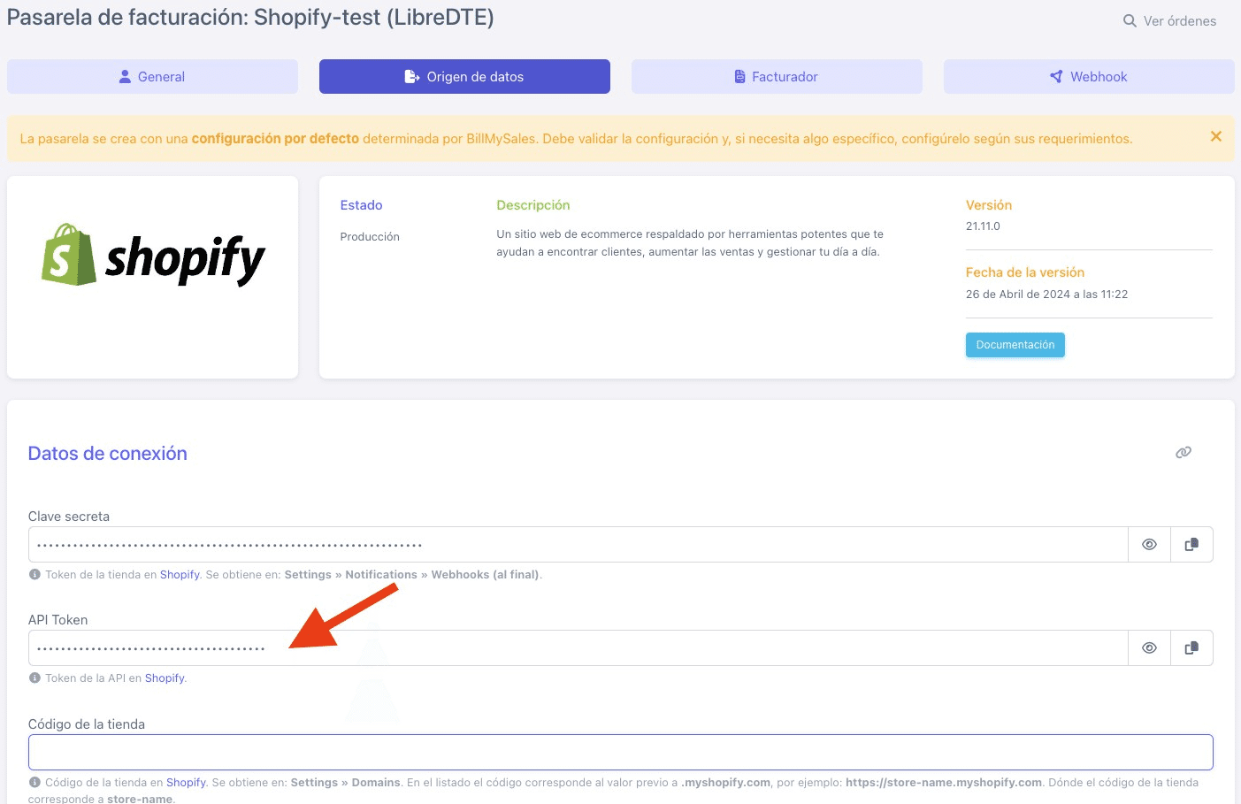Screen dimensions: 1241x804
Task: Click the paper plane icon on the Webhook tab
Action: pyautogui.click(x=1054, y=76)
